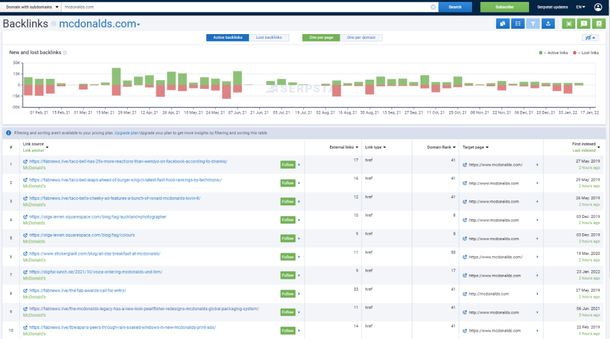Open target page icon in row 6
This screenshot has height=339, width=610.
[x=465, y=257]
